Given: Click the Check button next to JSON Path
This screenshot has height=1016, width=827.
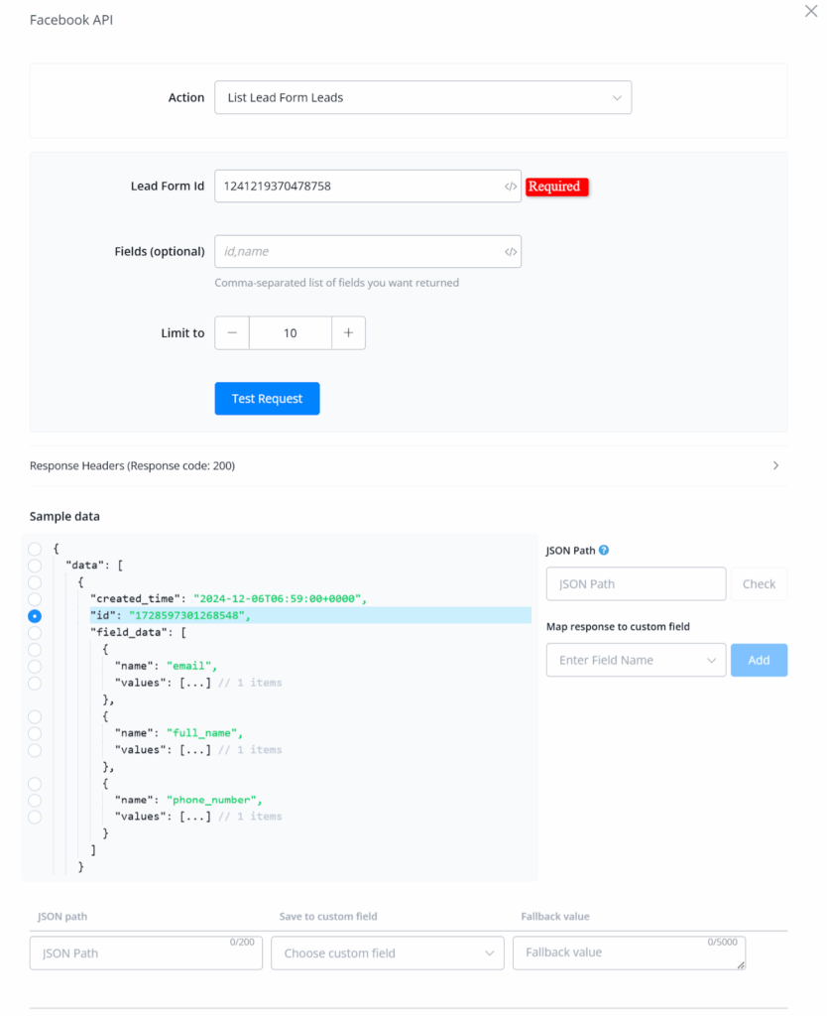Looking at the screenshot, I should point(759,584).
